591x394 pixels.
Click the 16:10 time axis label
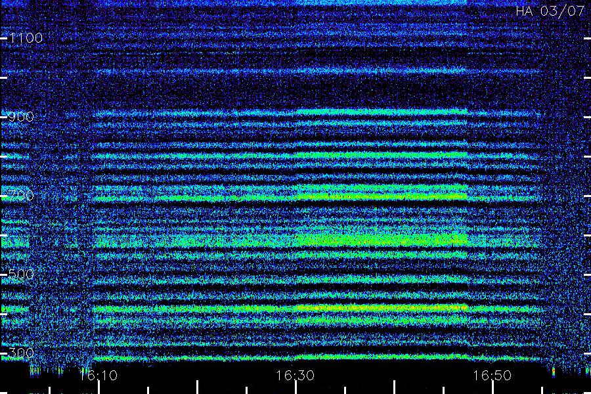tap(98, 376)
